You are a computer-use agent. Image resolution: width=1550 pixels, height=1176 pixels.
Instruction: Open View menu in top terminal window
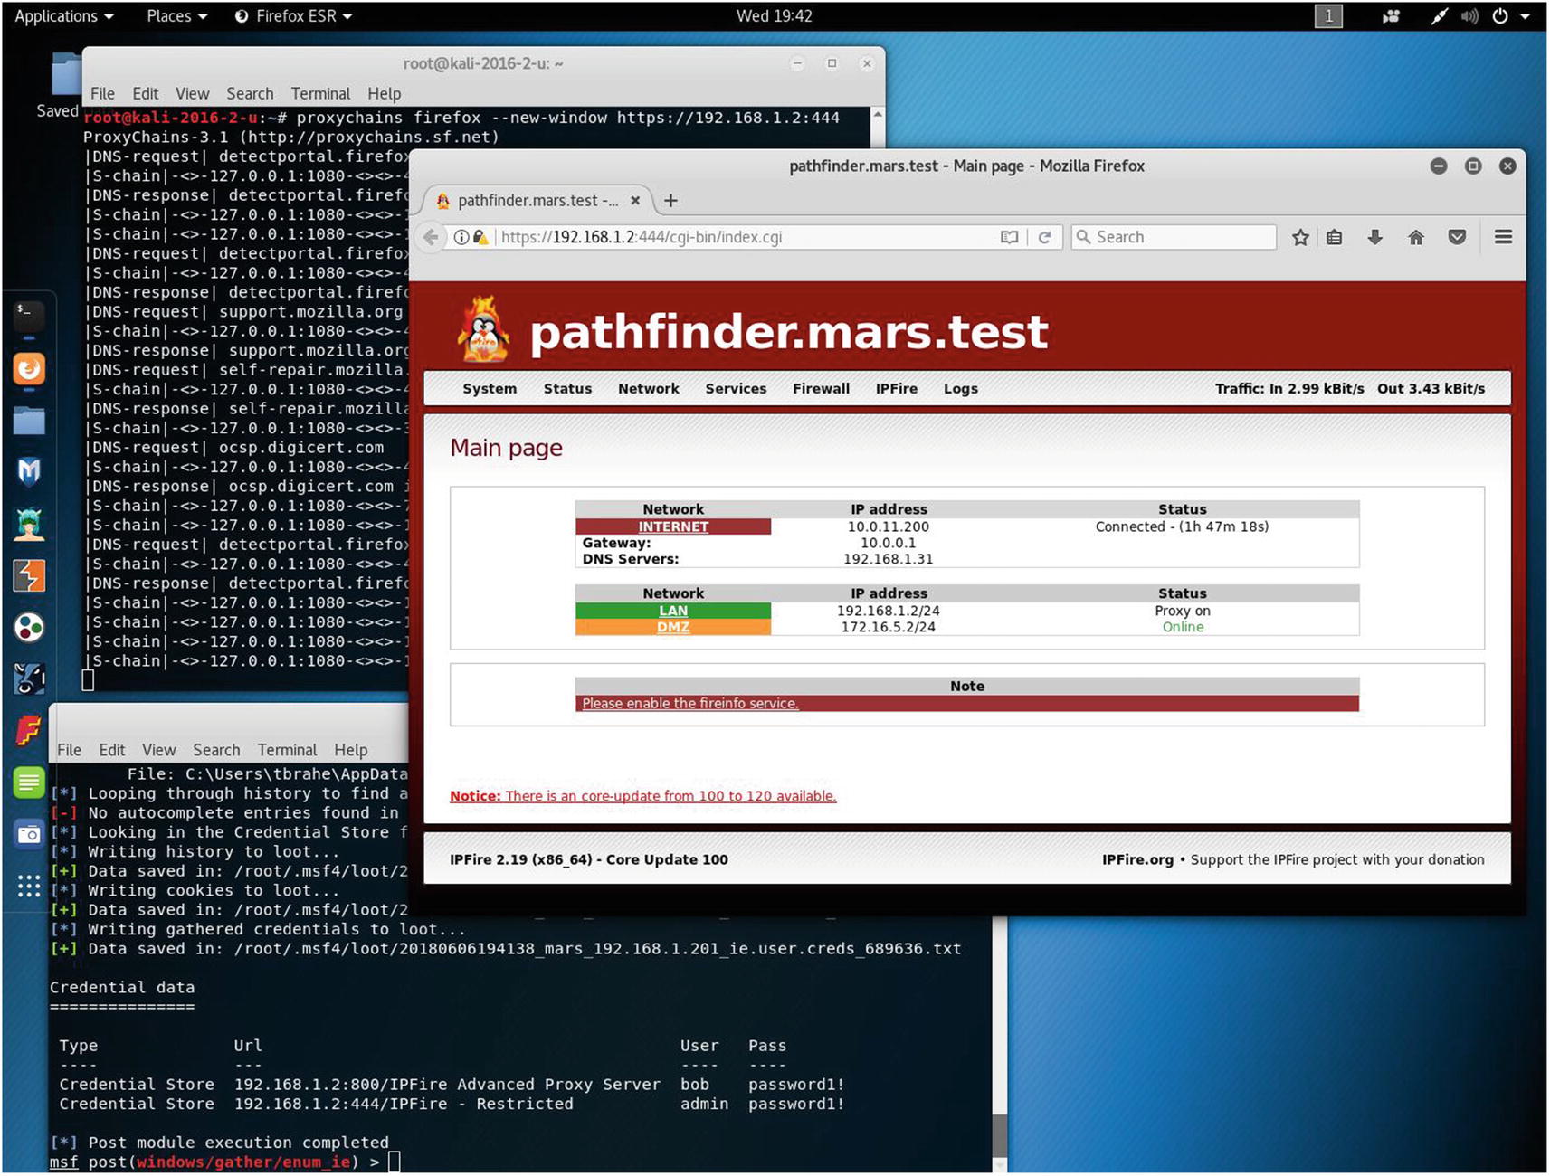click(192, 93)
